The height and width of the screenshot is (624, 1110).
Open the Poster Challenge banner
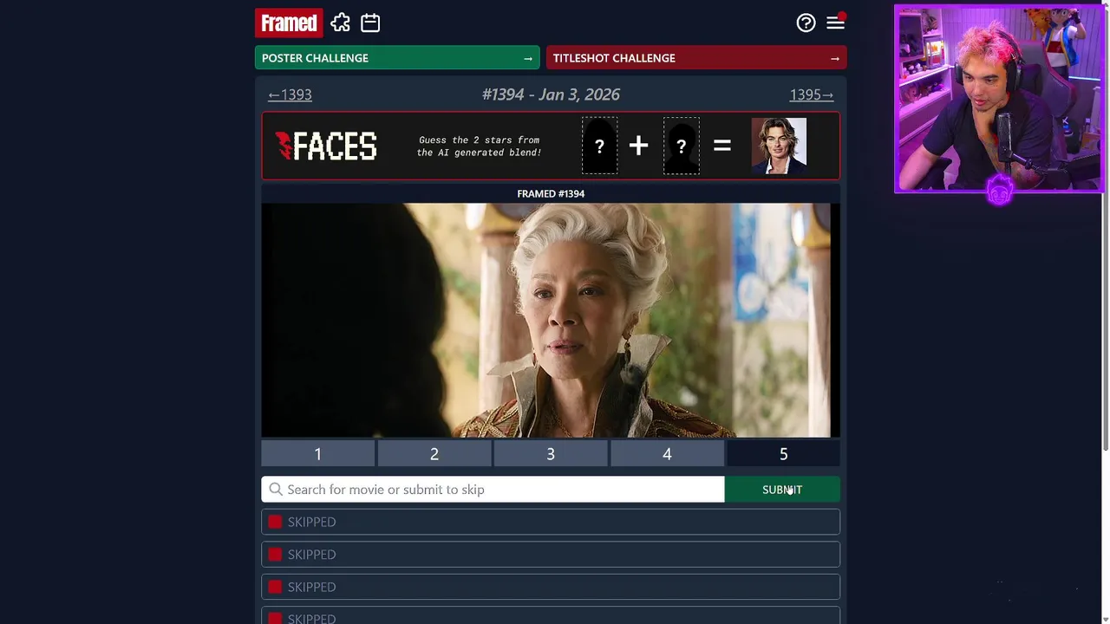click(x=397, y=58)
